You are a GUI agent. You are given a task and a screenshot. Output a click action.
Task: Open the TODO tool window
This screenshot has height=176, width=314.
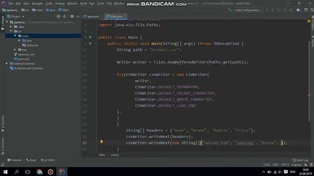(48, 160)
